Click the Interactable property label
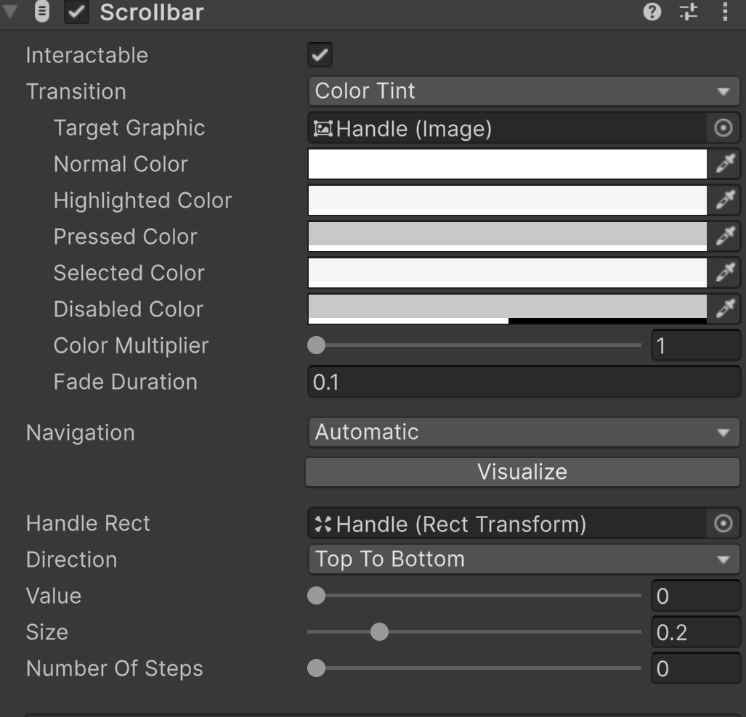 click(x=87, y=55)
